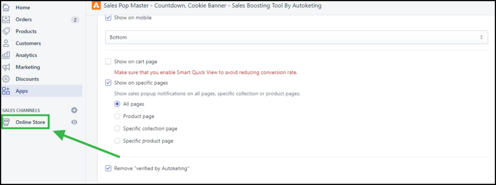
Task: View Online Store with eye icon
Action: pyautogui.click(x=74, y=122)
